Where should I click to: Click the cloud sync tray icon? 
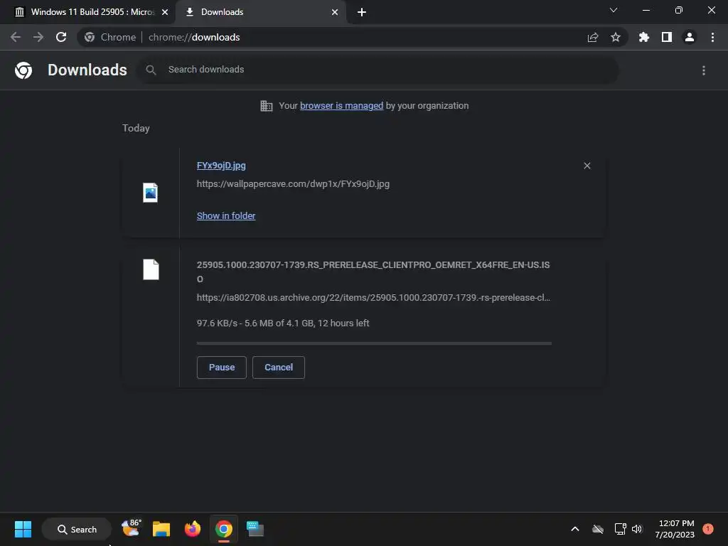tap(598, 529)
